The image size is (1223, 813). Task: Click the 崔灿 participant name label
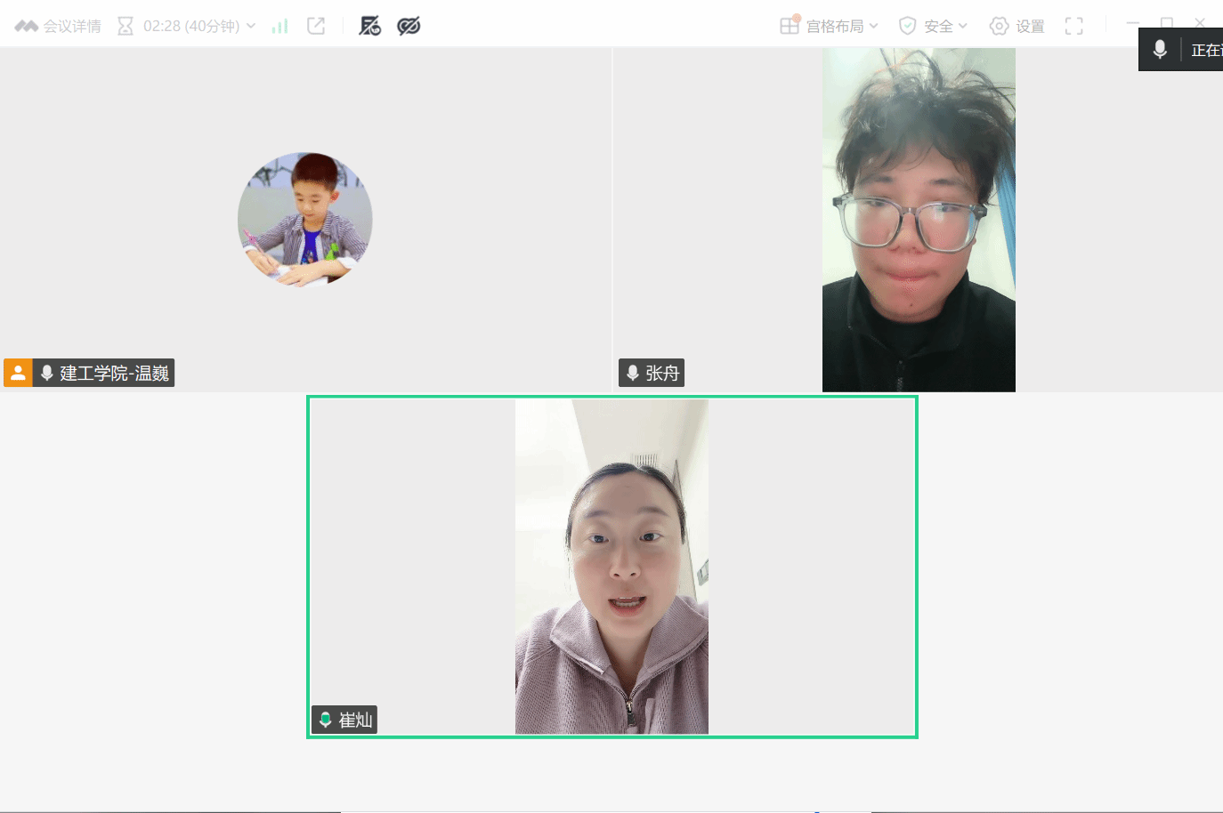coord(355,720)
